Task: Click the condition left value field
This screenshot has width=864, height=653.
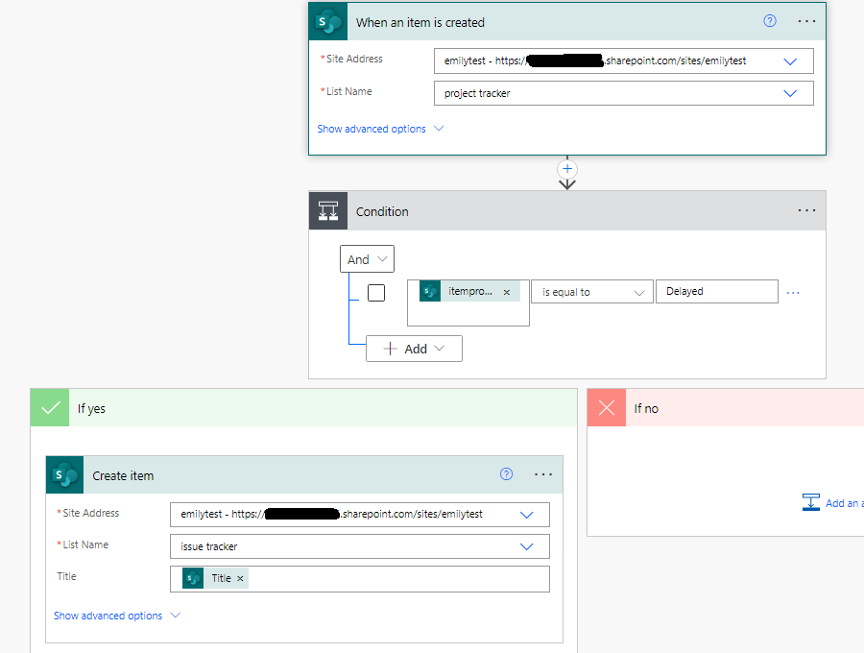Action: (x=468, y=303)
